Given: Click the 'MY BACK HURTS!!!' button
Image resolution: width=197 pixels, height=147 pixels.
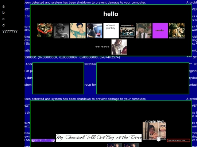Looking at the screenshot, I should point(178,140).
